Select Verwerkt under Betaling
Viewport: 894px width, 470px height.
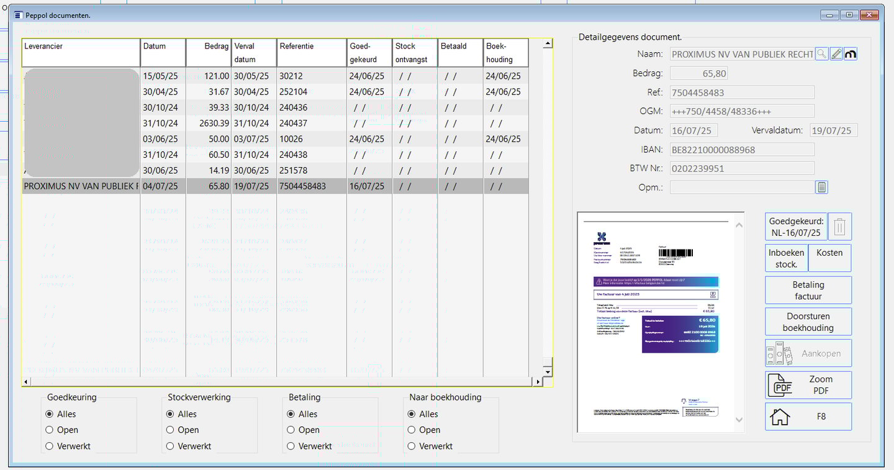[291, 446]
